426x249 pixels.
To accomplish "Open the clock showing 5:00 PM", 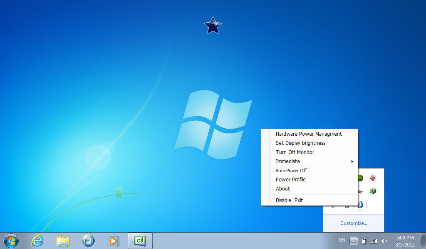I will [x=405, y=241].
